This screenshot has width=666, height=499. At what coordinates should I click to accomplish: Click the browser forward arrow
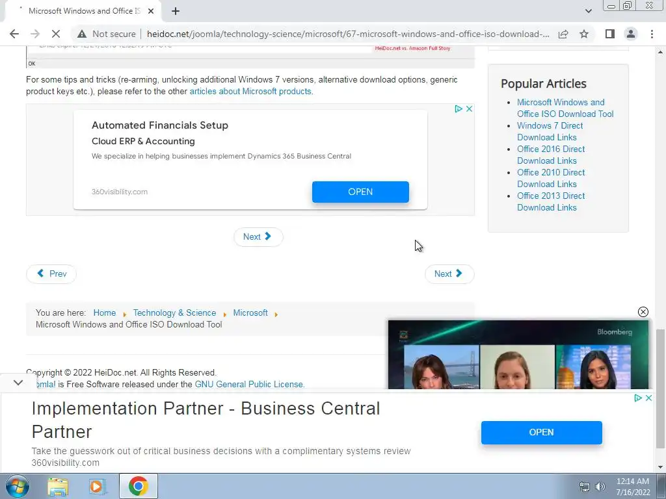tap(35, 34)
